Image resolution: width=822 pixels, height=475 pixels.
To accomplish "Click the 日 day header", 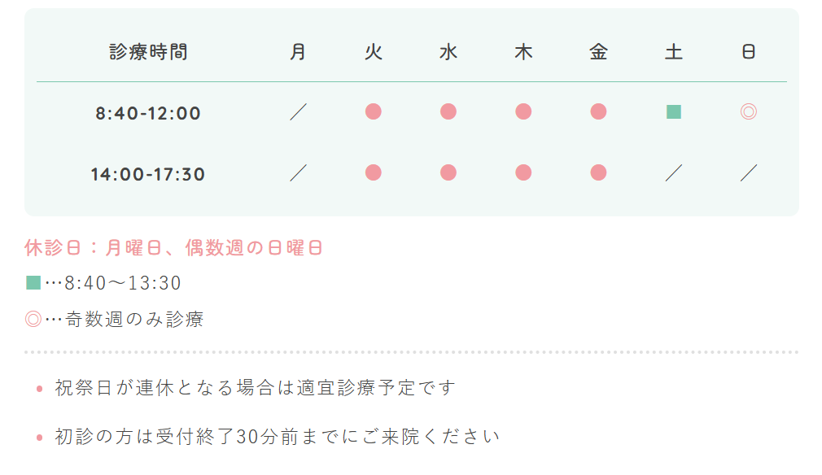I will 749,52.
